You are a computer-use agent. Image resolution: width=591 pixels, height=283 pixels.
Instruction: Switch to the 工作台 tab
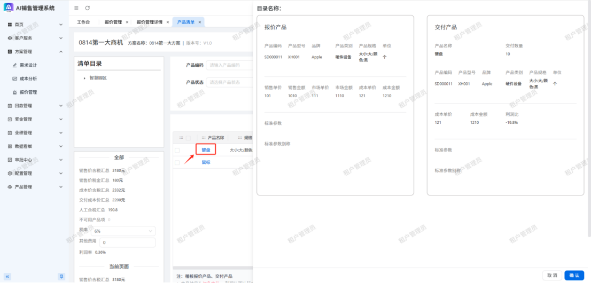[x=83, y=22]
